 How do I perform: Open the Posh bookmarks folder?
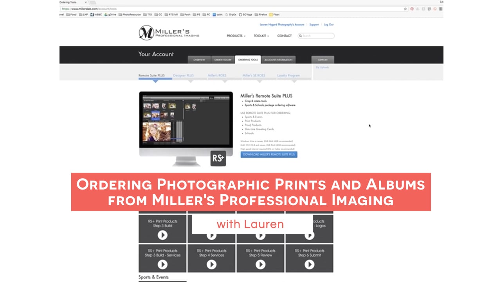[185, 14]
